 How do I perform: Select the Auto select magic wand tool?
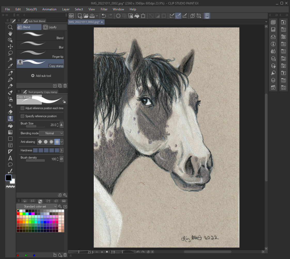(x=10, y=60)
